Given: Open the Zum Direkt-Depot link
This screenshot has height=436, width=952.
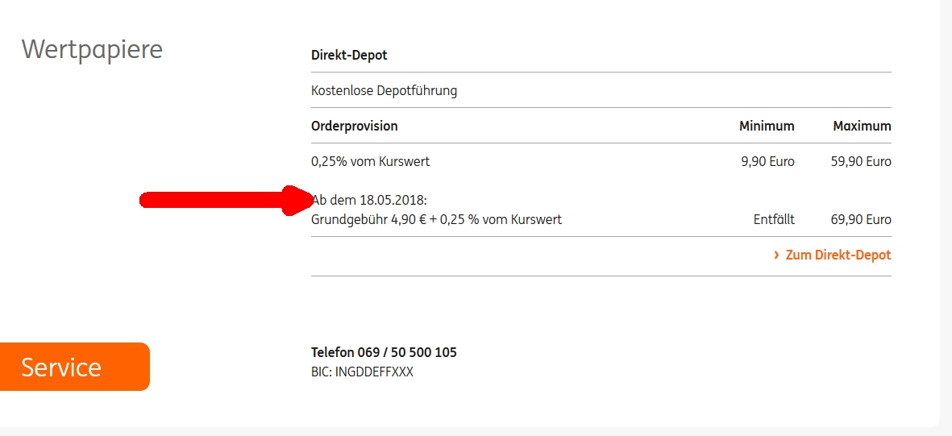Looking at the screenshot, I should click(x=838, y=255).
